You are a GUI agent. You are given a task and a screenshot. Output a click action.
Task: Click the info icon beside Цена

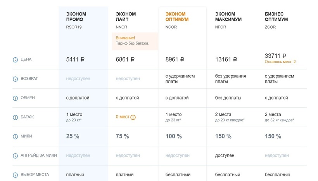[16, 60]
